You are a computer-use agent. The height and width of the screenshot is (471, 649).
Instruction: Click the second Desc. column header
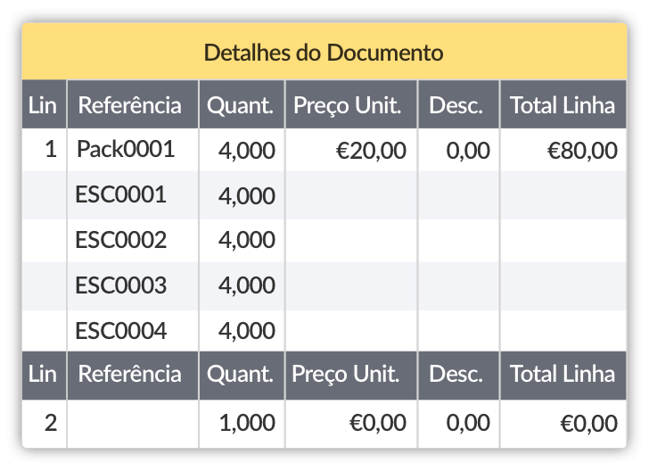(x=456, y=374)
